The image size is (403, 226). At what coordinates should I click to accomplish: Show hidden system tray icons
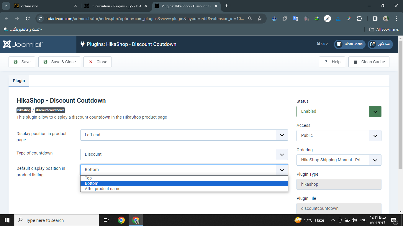[333, 220]
